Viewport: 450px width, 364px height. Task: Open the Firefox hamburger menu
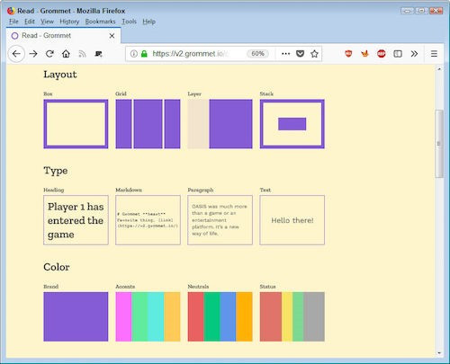pos(434,54)
